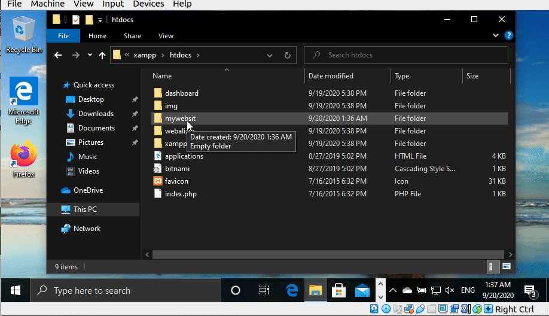
Task: Open the View ribbon tab
Action: tap(166, 36)
